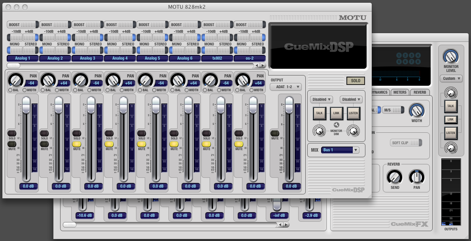This screenshot has height=241, width=471.
Task: Click the small knob below LISTEN in back window
Action: [x=450, y=148]
